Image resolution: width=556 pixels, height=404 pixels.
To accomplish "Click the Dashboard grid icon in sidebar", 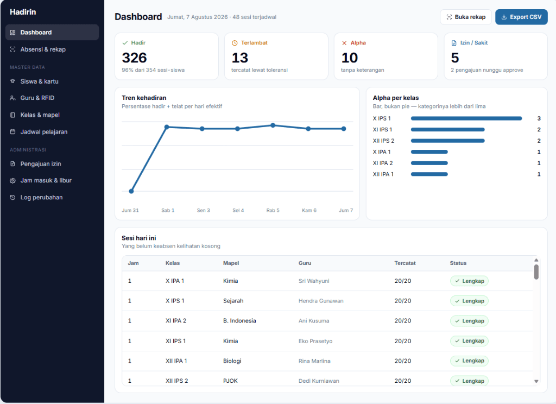I will tap(13, 32).
